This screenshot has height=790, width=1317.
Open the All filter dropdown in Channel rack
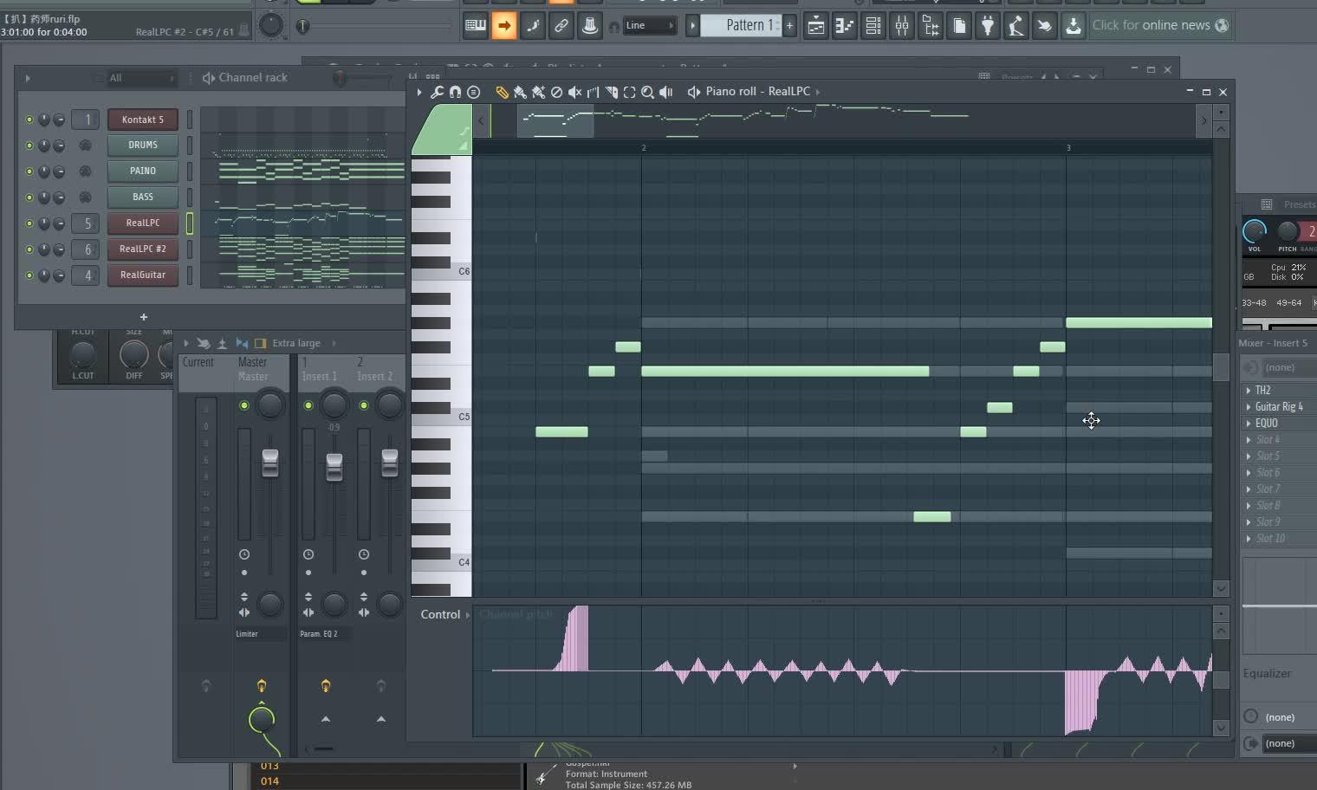(x=141, y=78)
